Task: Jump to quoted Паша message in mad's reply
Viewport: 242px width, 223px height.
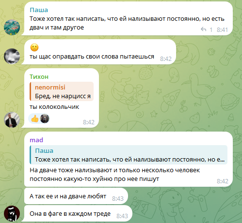Action: [129, 155]
